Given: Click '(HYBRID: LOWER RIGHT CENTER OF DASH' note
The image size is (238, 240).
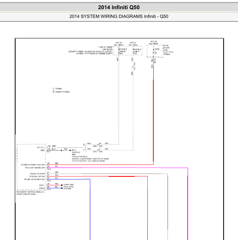Looking at the screenshot, I should pos(90,159).
